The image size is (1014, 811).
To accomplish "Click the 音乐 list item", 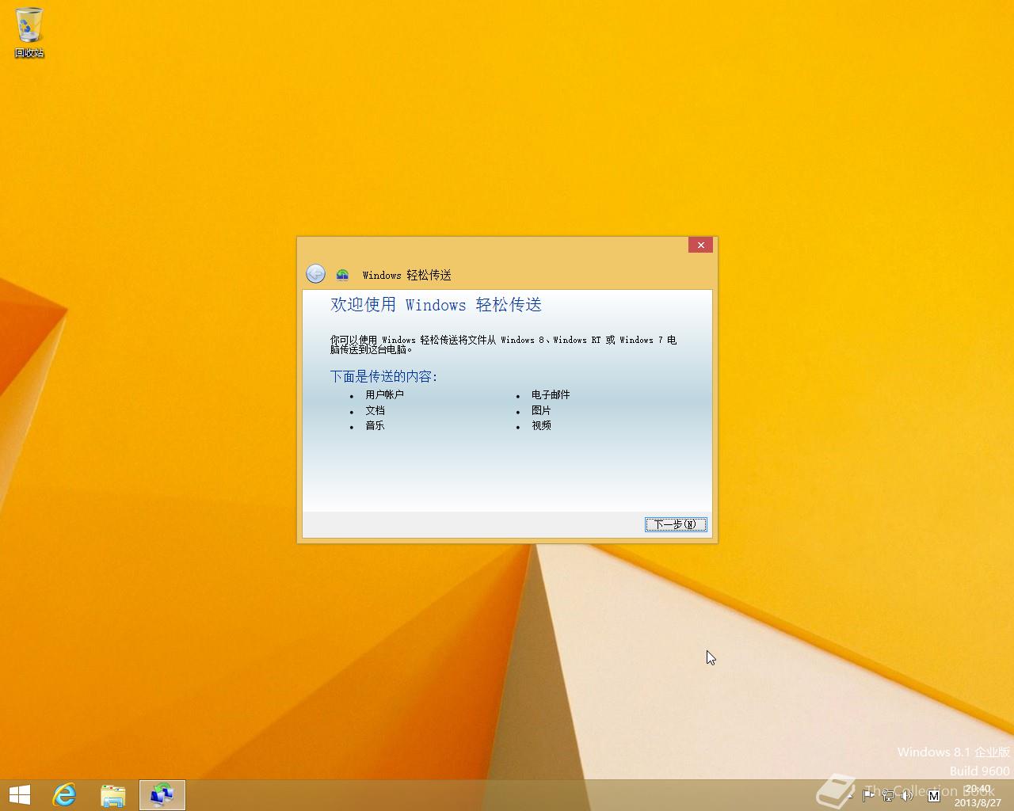I will 375,425.
